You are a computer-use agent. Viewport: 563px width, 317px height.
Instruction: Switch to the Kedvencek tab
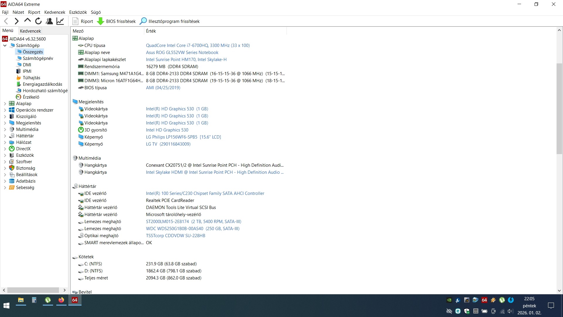(30, 31)
